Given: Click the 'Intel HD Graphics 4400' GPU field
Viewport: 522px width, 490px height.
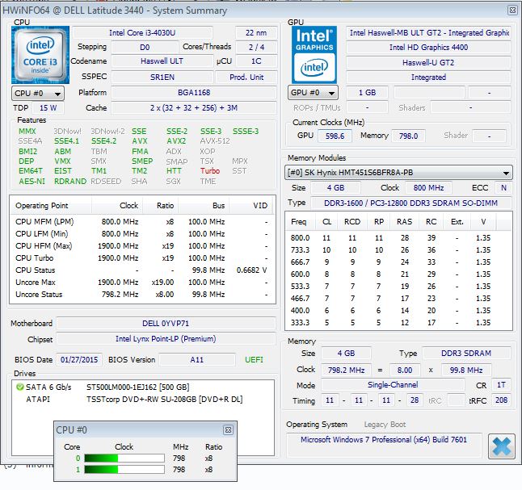Looking at the screenshot, I should [428, 48].
